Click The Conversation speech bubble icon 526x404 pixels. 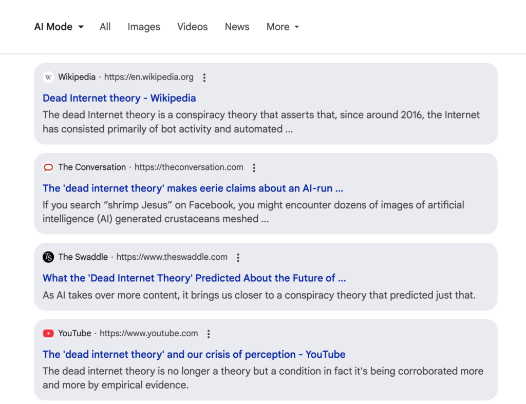pyautogui.click(x=48, y=167)
